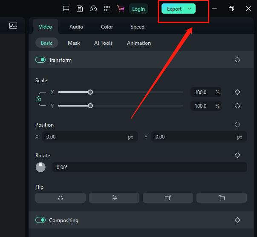
Task: Add keyframe diamond for Rotate
Action: (x=237, y=156)
